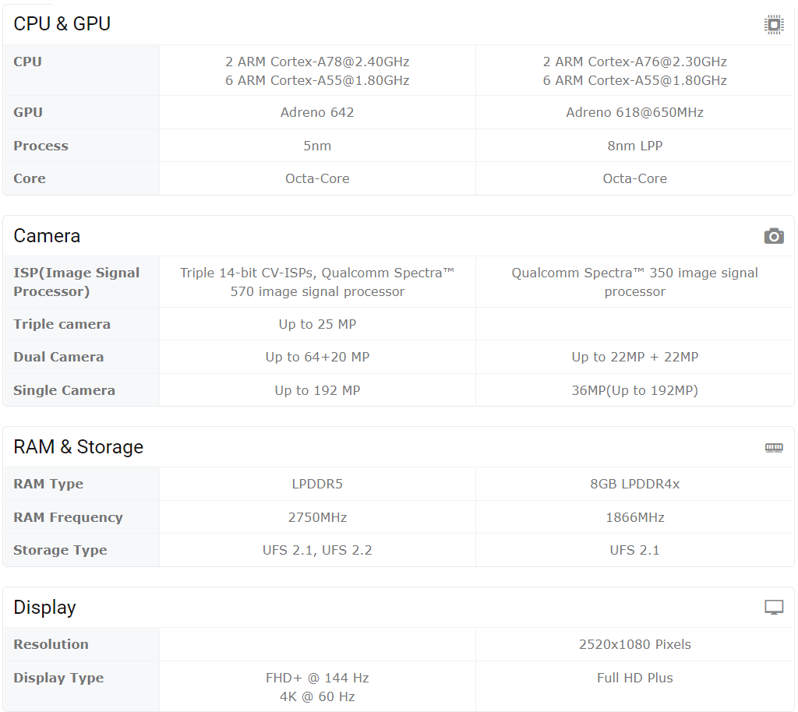Screen dimensions: 798x712
Task: Click the memory module icon in RAM & Storage header
Action: [774, 448]
